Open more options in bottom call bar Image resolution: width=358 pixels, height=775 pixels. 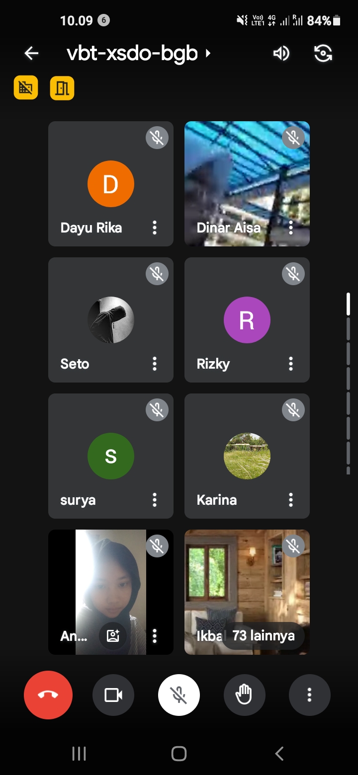[309, 695]
